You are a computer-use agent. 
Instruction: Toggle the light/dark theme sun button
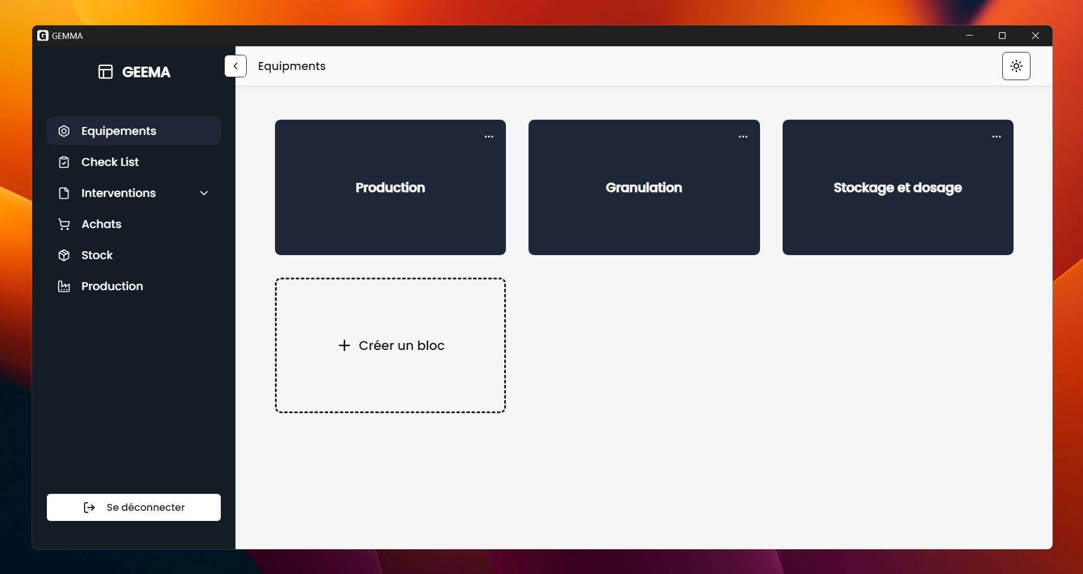pyautogui.click(x=1016, y=66)
